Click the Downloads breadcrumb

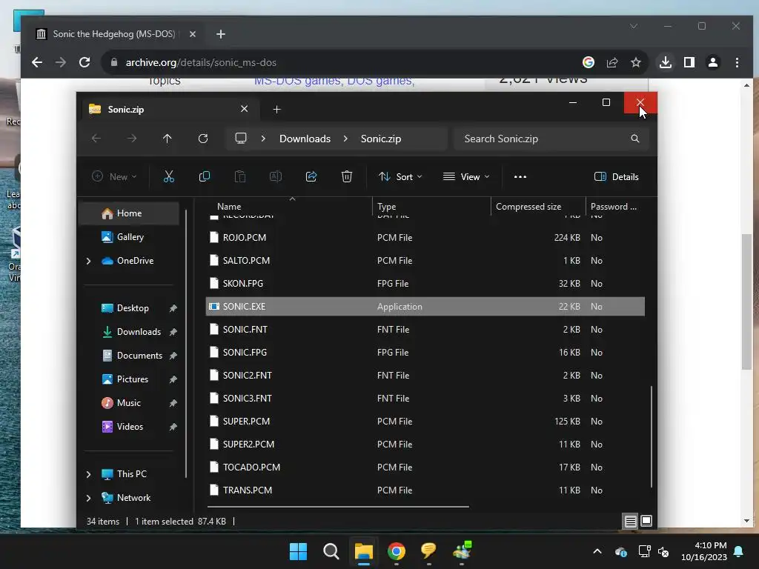tap(305, 139)
